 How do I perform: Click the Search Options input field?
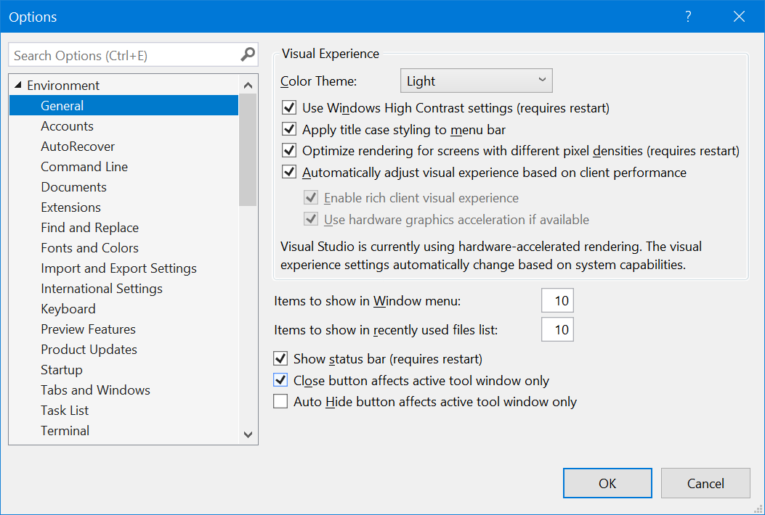(126, 55)
